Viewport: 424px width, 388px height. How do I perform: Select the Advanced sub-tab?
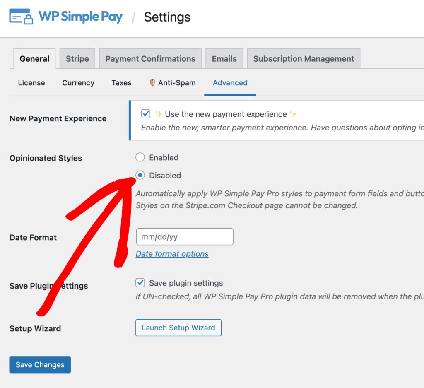tap(230, 83)
